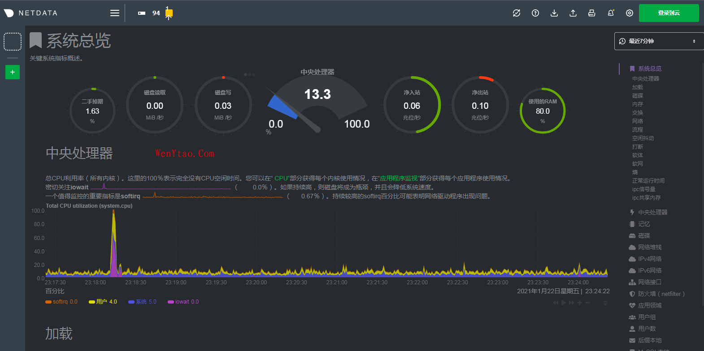Go to 交换 in right menu
704x351 pixels.
pyautogui.click(x=638, y=113)
